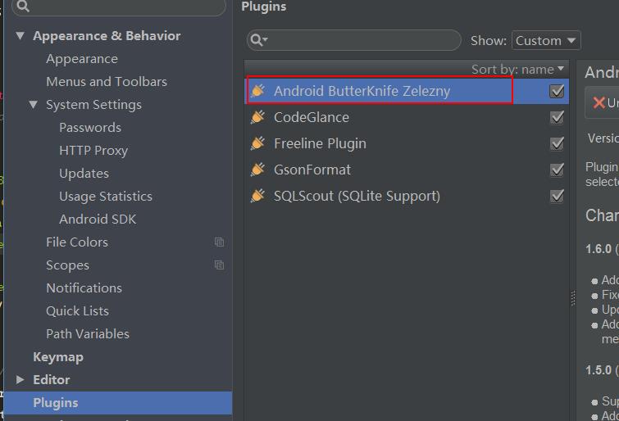The width and height of the screenshot is (619, 421).
Task: Click the File Colors project-level icon
Action: 219,242
